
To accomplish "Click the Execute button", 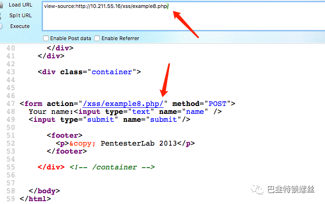I will (20, 26).
